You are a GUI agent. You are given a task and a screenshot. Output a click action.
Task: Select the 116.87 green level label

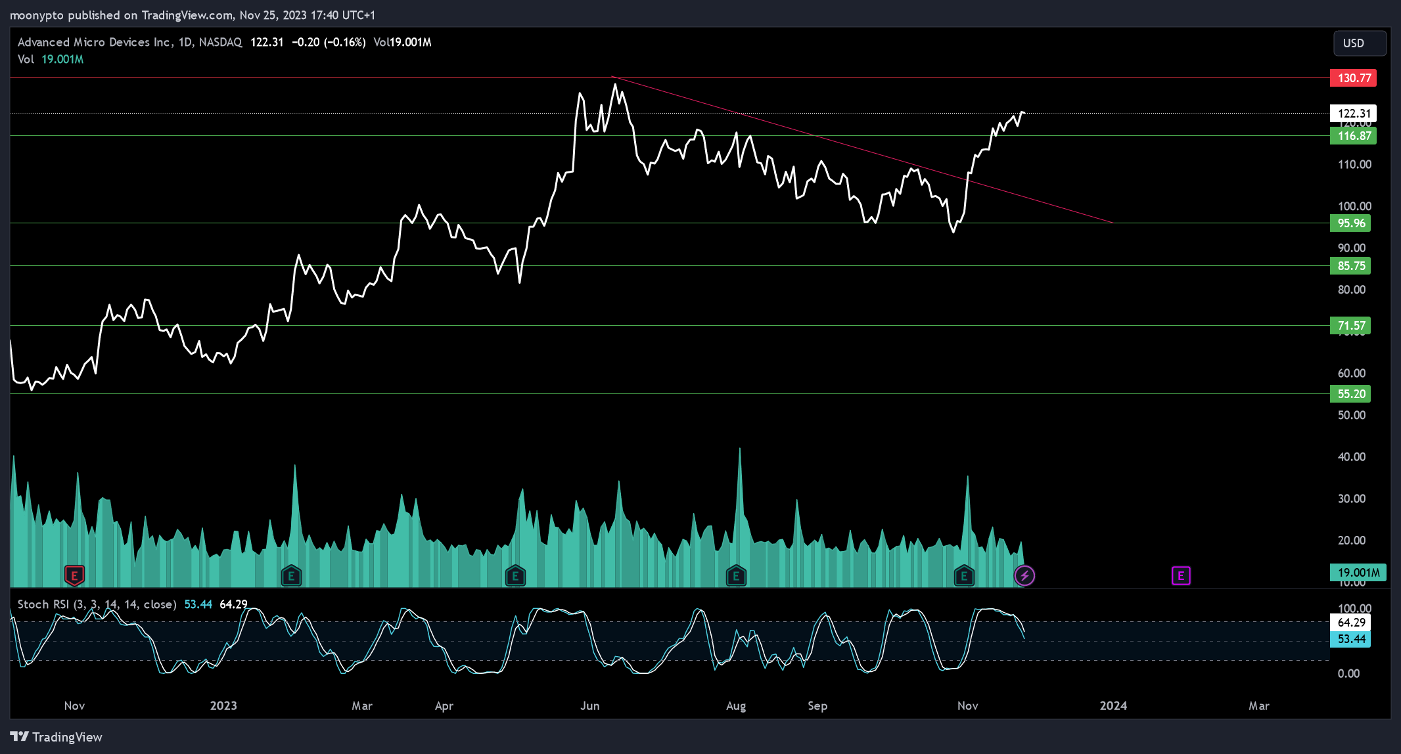(x=1353, y=136)
